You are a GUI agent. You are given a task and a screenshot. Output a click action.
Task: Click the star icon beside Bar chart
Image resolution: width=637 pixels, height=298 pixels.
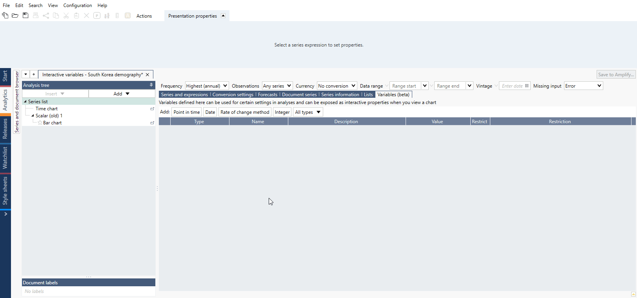coord(40,123)
